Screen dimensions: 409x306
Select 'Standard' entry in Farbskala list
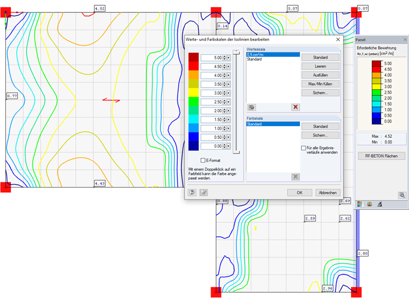pos(273,124)
